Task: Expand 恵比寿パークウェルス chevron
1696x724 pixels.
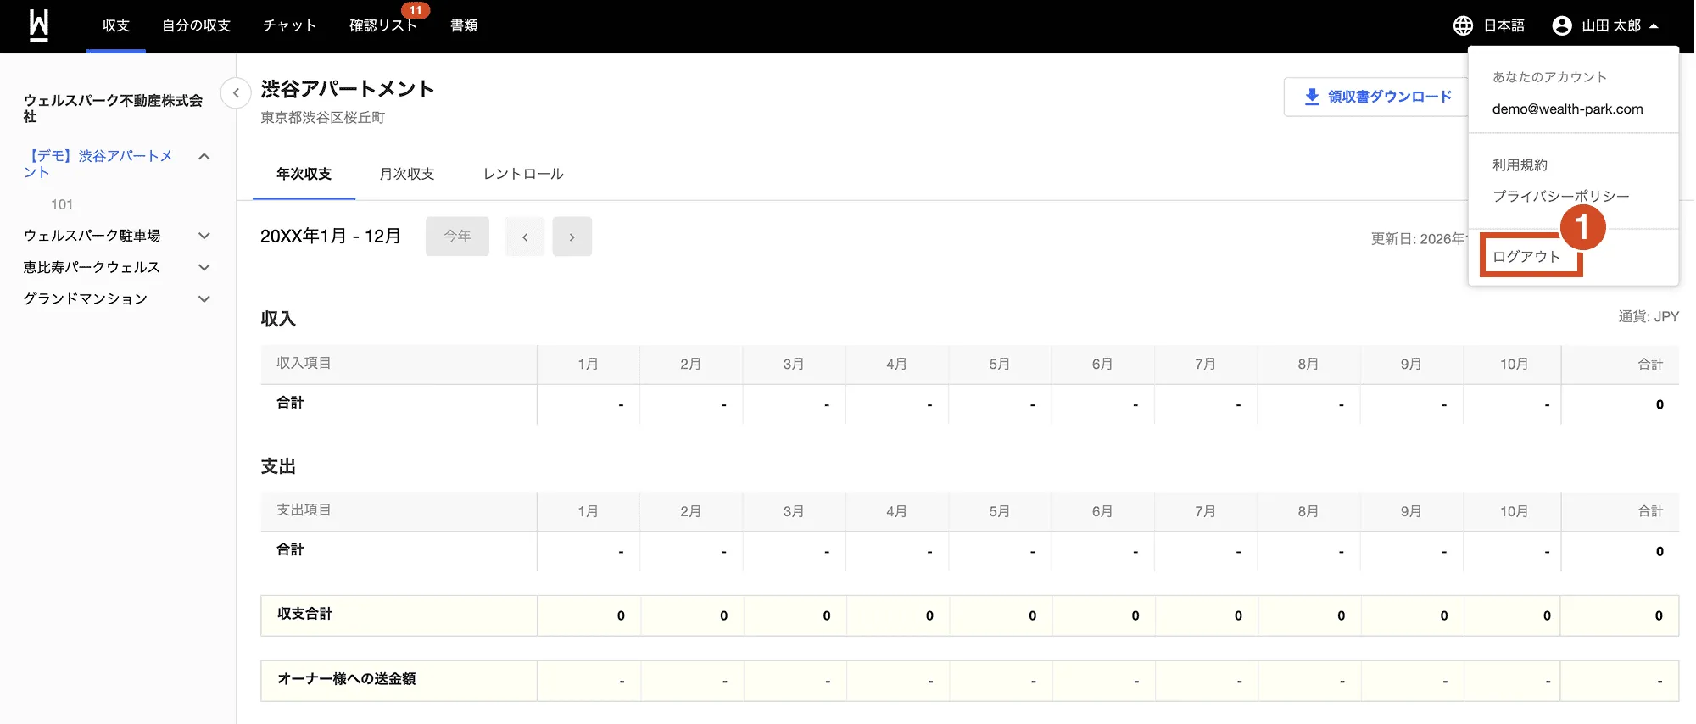Action: point(204,267)
